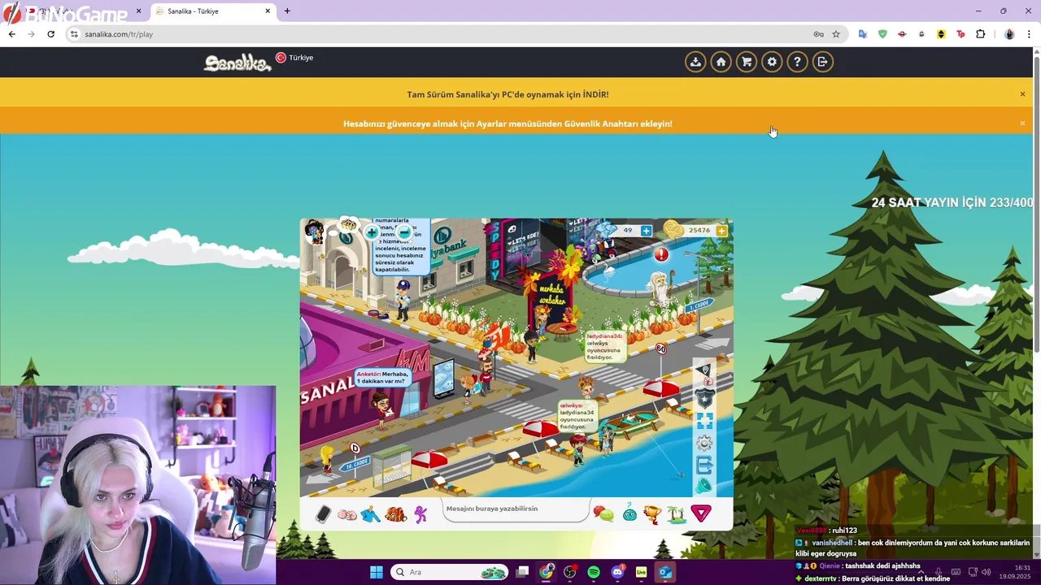Image resolution: width=1041 pixels, height=585 pixels.
Task: Open the Chrome three-dot menu
Action: [x=1030, y=34]
